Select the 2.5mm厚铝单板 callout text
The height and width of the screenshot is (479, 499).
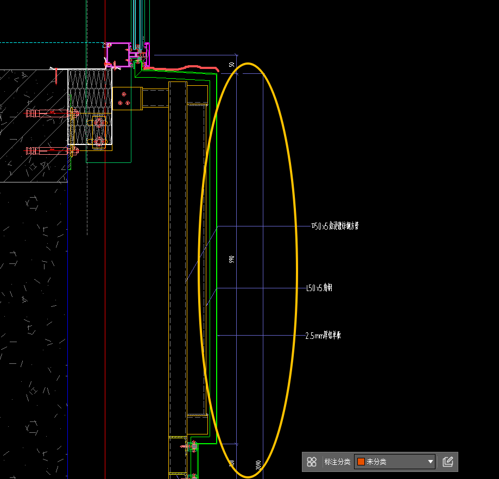coord(323,336)
